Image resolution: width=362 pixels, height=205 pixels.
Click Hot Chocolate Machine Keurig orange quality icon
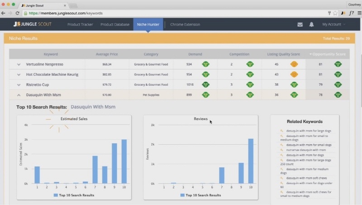click(x=294, y=74)
